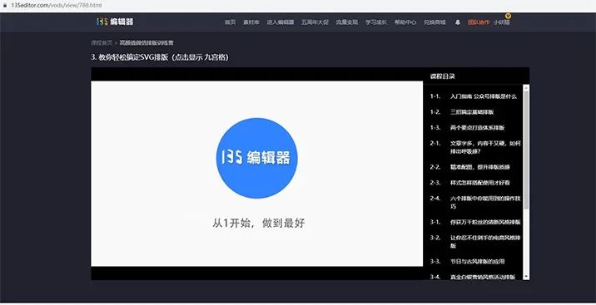Open the 五周年大促 nav item

pos(315,22)
